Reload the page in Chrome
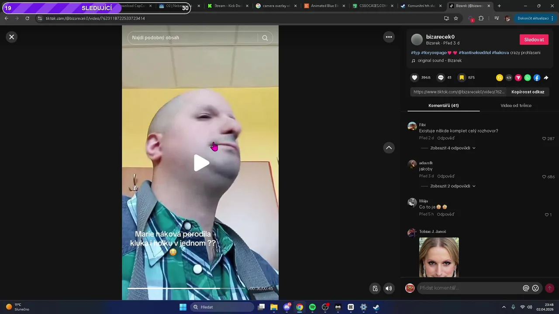Viewport: 559px width, 314px height. (27, 18)
